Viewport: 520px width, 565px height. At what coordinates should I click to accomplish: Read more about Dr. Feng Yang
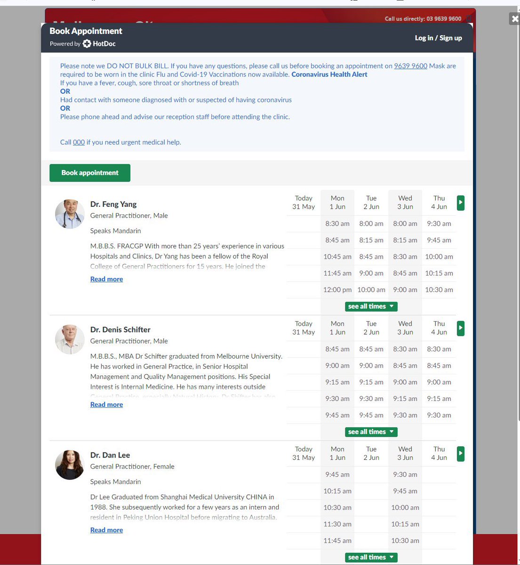pos(106,279)
